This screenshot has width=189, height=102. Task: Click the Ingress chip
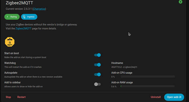coord(29,17)
